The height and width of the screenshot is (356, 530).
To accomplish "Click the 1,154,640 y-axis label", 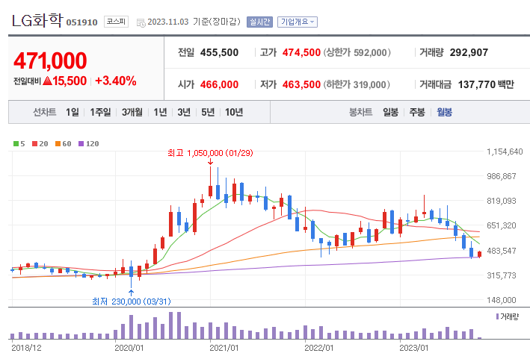I will 505,152.
